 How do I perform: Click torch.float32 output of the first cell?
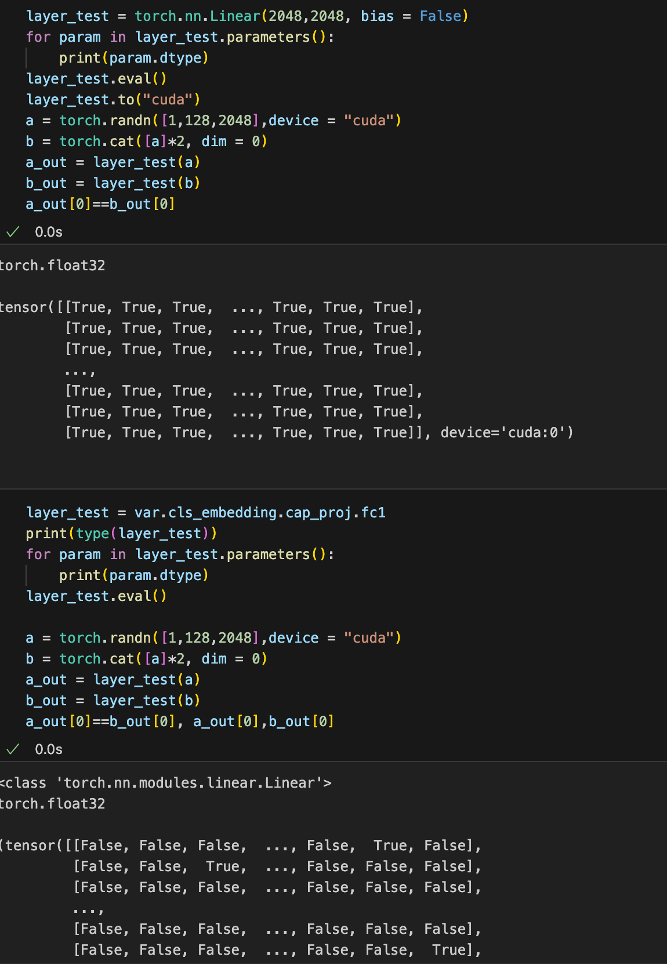click(52, 266)
